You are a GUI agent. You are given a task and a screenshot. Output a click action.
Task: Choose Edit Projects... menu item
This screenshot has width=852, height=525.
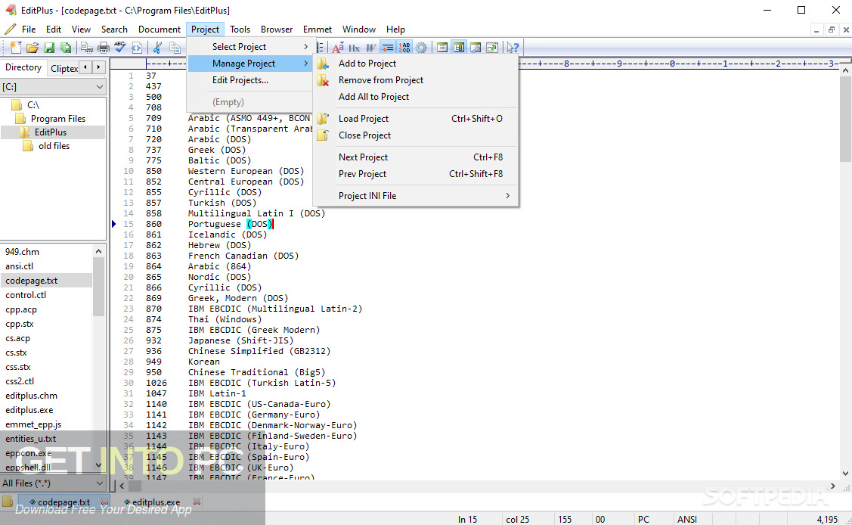pos(250,80)
